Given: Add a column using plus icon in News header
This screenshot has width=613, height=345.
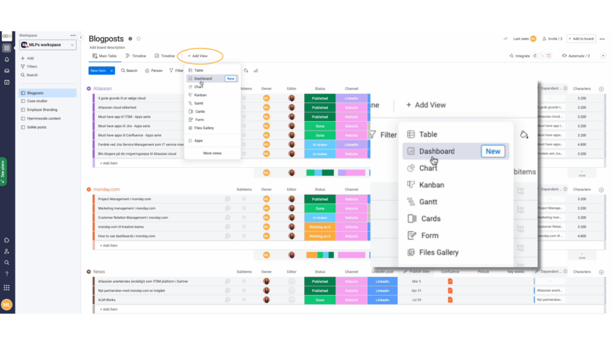Looking at the screenshot, I should [601, 272].
